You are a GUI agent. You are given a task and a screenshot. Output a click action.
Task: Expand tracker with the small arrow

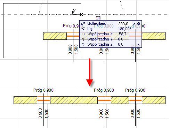[x=138, y=45]
